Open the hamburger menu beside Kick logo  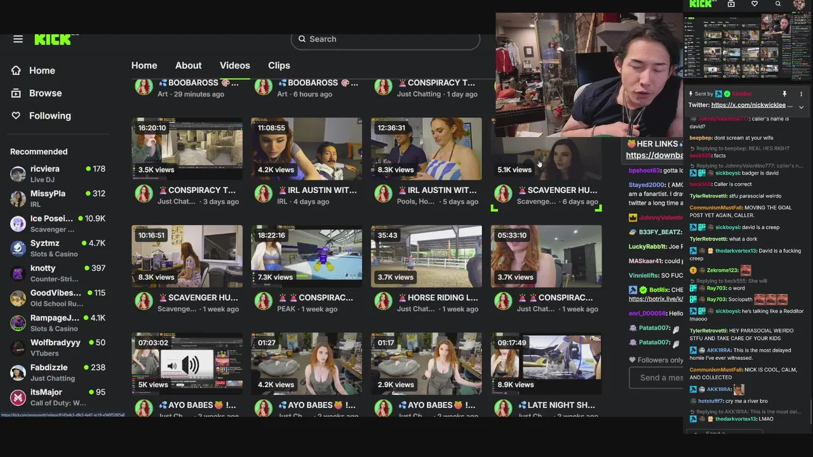(18, 39)
